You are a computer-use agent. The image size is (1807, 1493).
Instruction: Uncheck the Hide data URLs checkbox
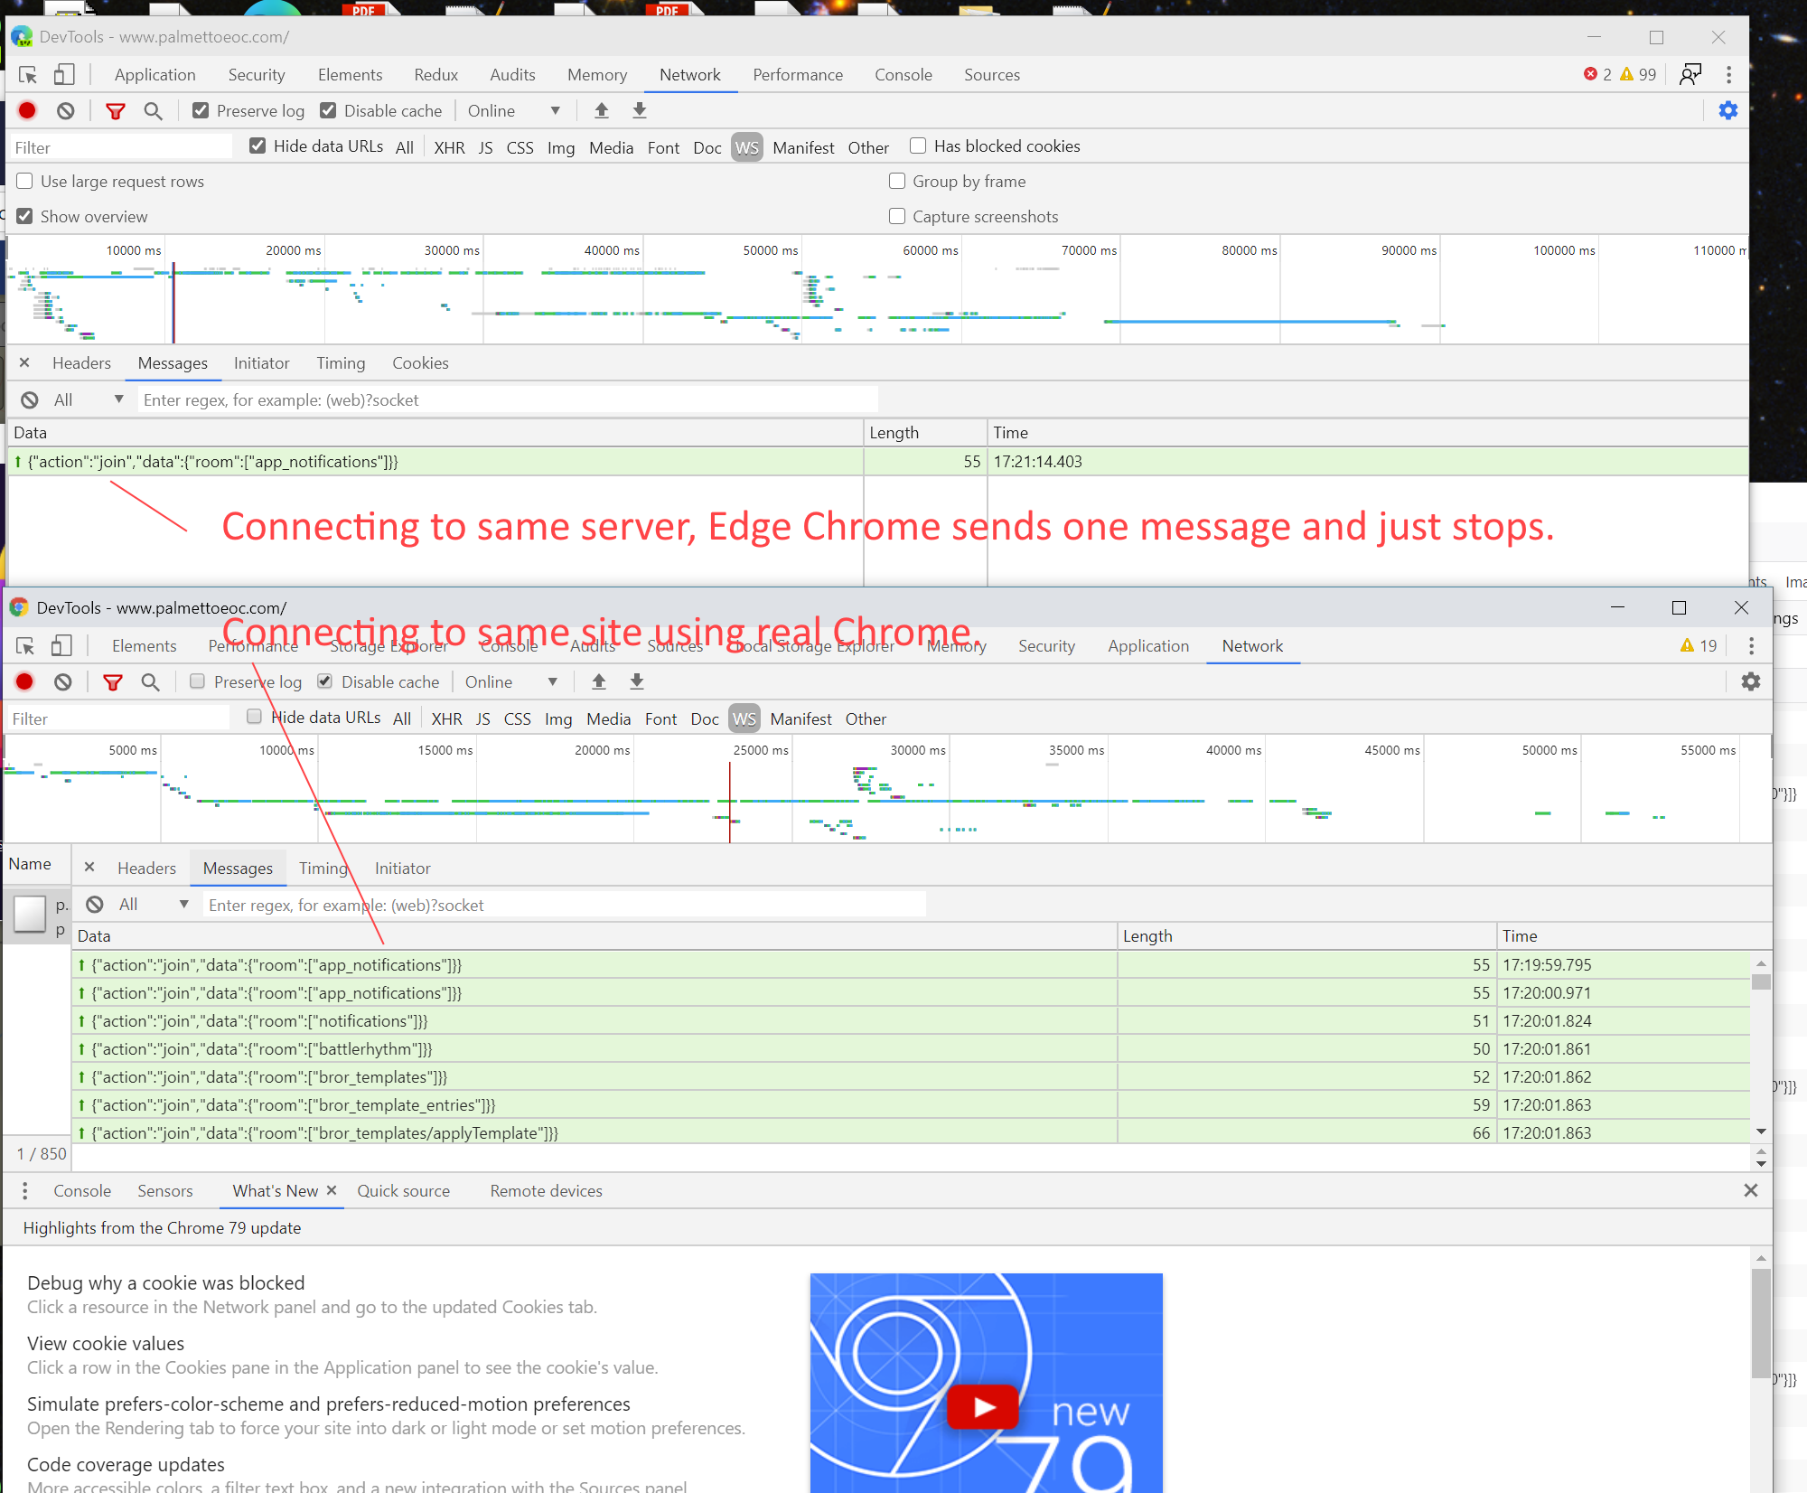pyautogui.click(x=257, y=146)
